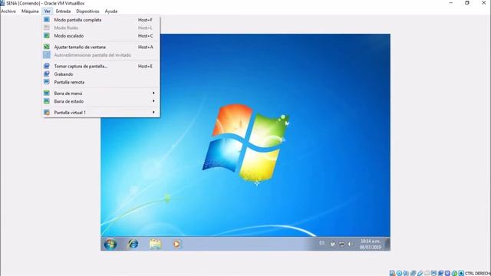
Task: Select Tomar captura de pantalla
Action: [x=101, y=67]
